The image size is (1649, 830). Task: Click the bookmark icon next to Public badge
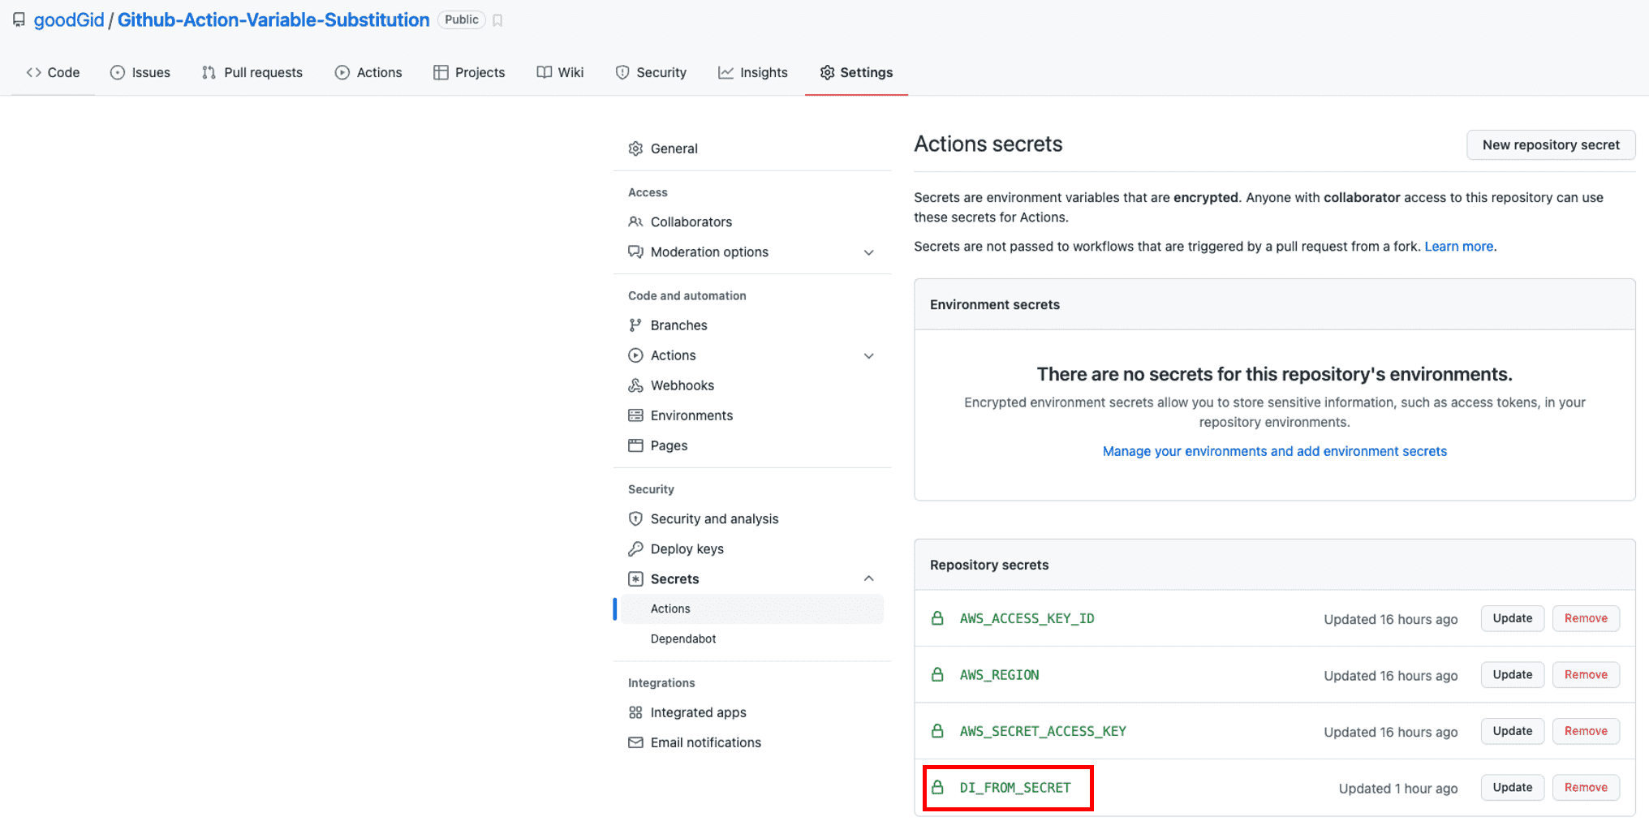497,20
